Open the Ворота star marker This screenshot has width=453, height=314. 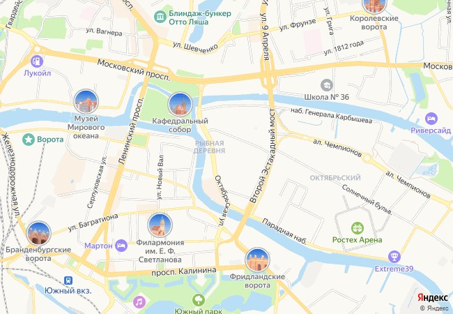pos(29,140)
